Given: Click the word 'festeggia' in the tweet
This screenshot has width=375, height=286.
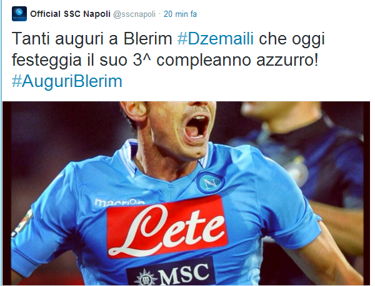Looking at the screenshot, I should [x=47, y=60].
